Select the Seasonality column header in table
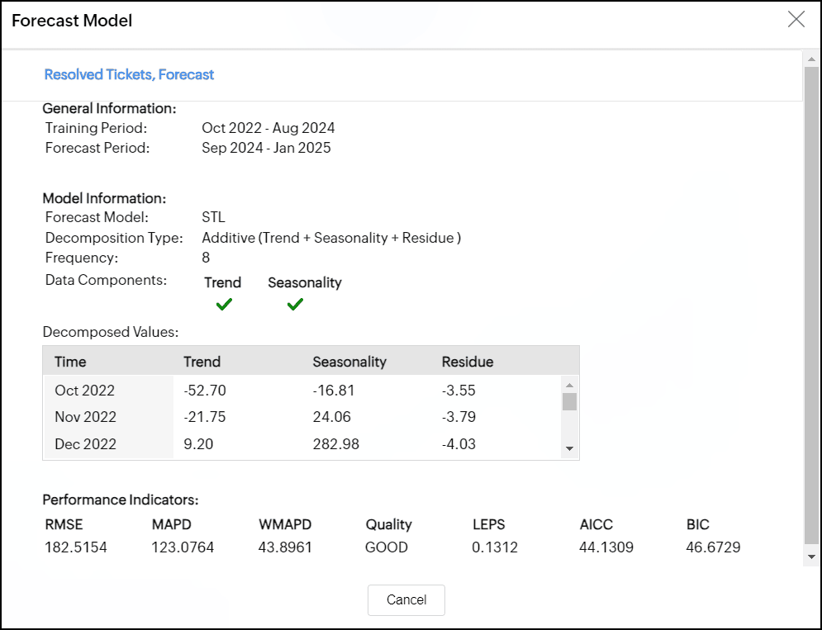The height and width of the screenshot is (630, 822). [x=349, y=362]
